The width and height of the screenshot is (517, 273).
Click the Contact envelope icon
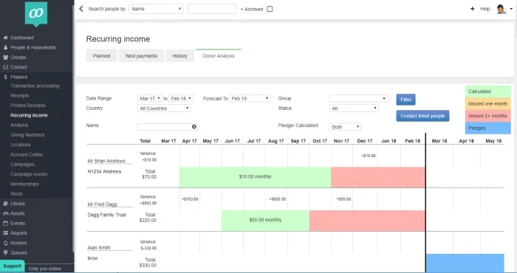click(5, 67)
